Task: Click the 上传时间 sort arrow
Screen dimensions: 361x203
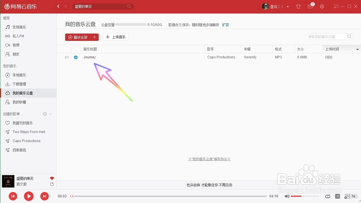Action: (357, 49)
